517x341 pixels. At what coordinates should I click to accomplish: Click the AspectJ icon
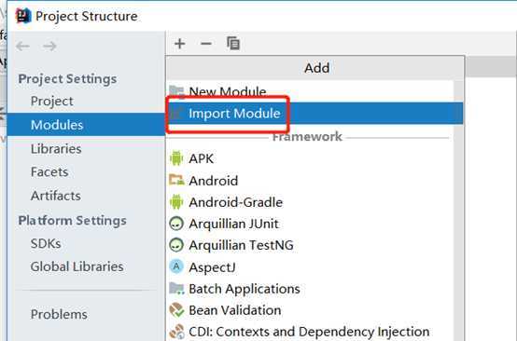point(176,266)
